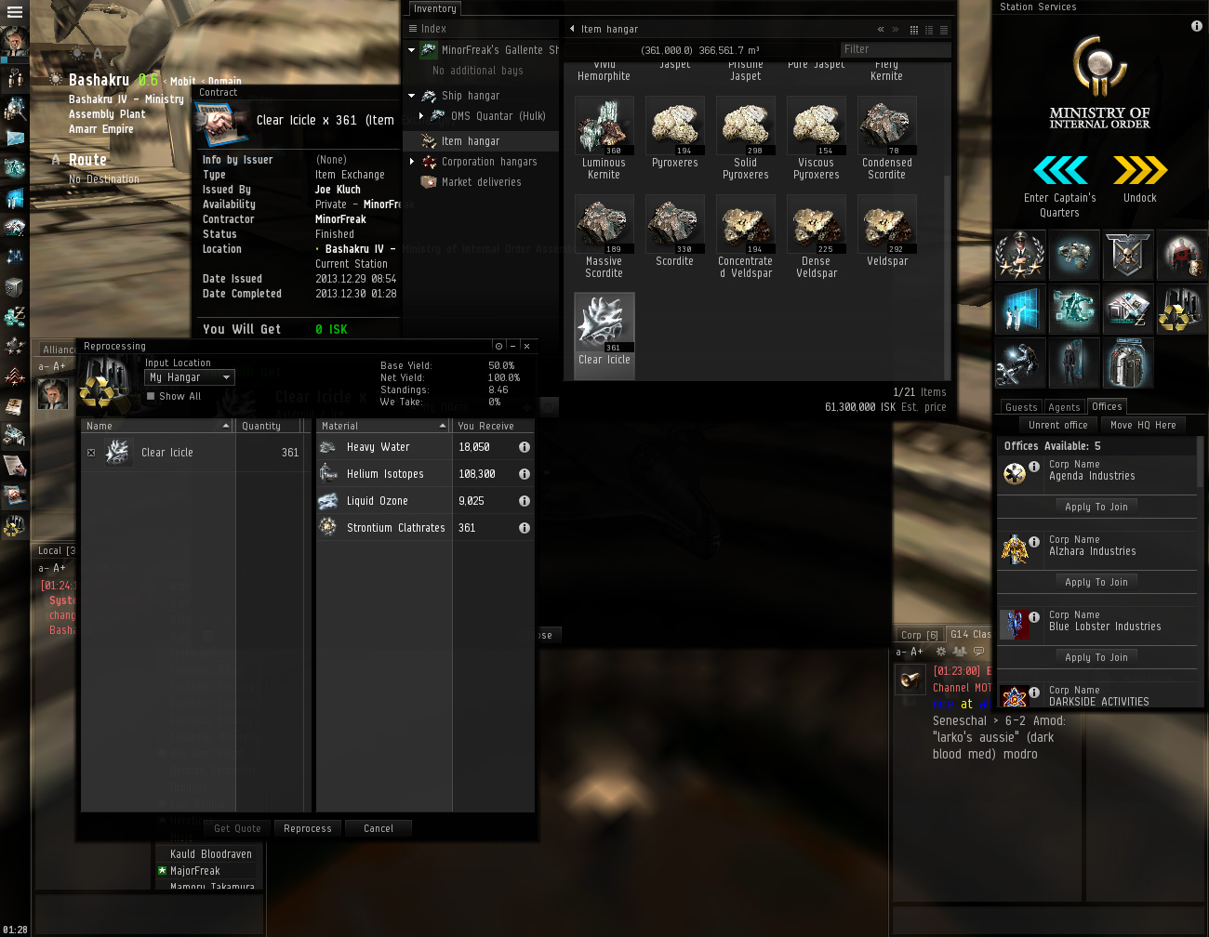Show info for Helium Isotopes material
Viewport: 1209px width, 937px height.
point(525,474)
